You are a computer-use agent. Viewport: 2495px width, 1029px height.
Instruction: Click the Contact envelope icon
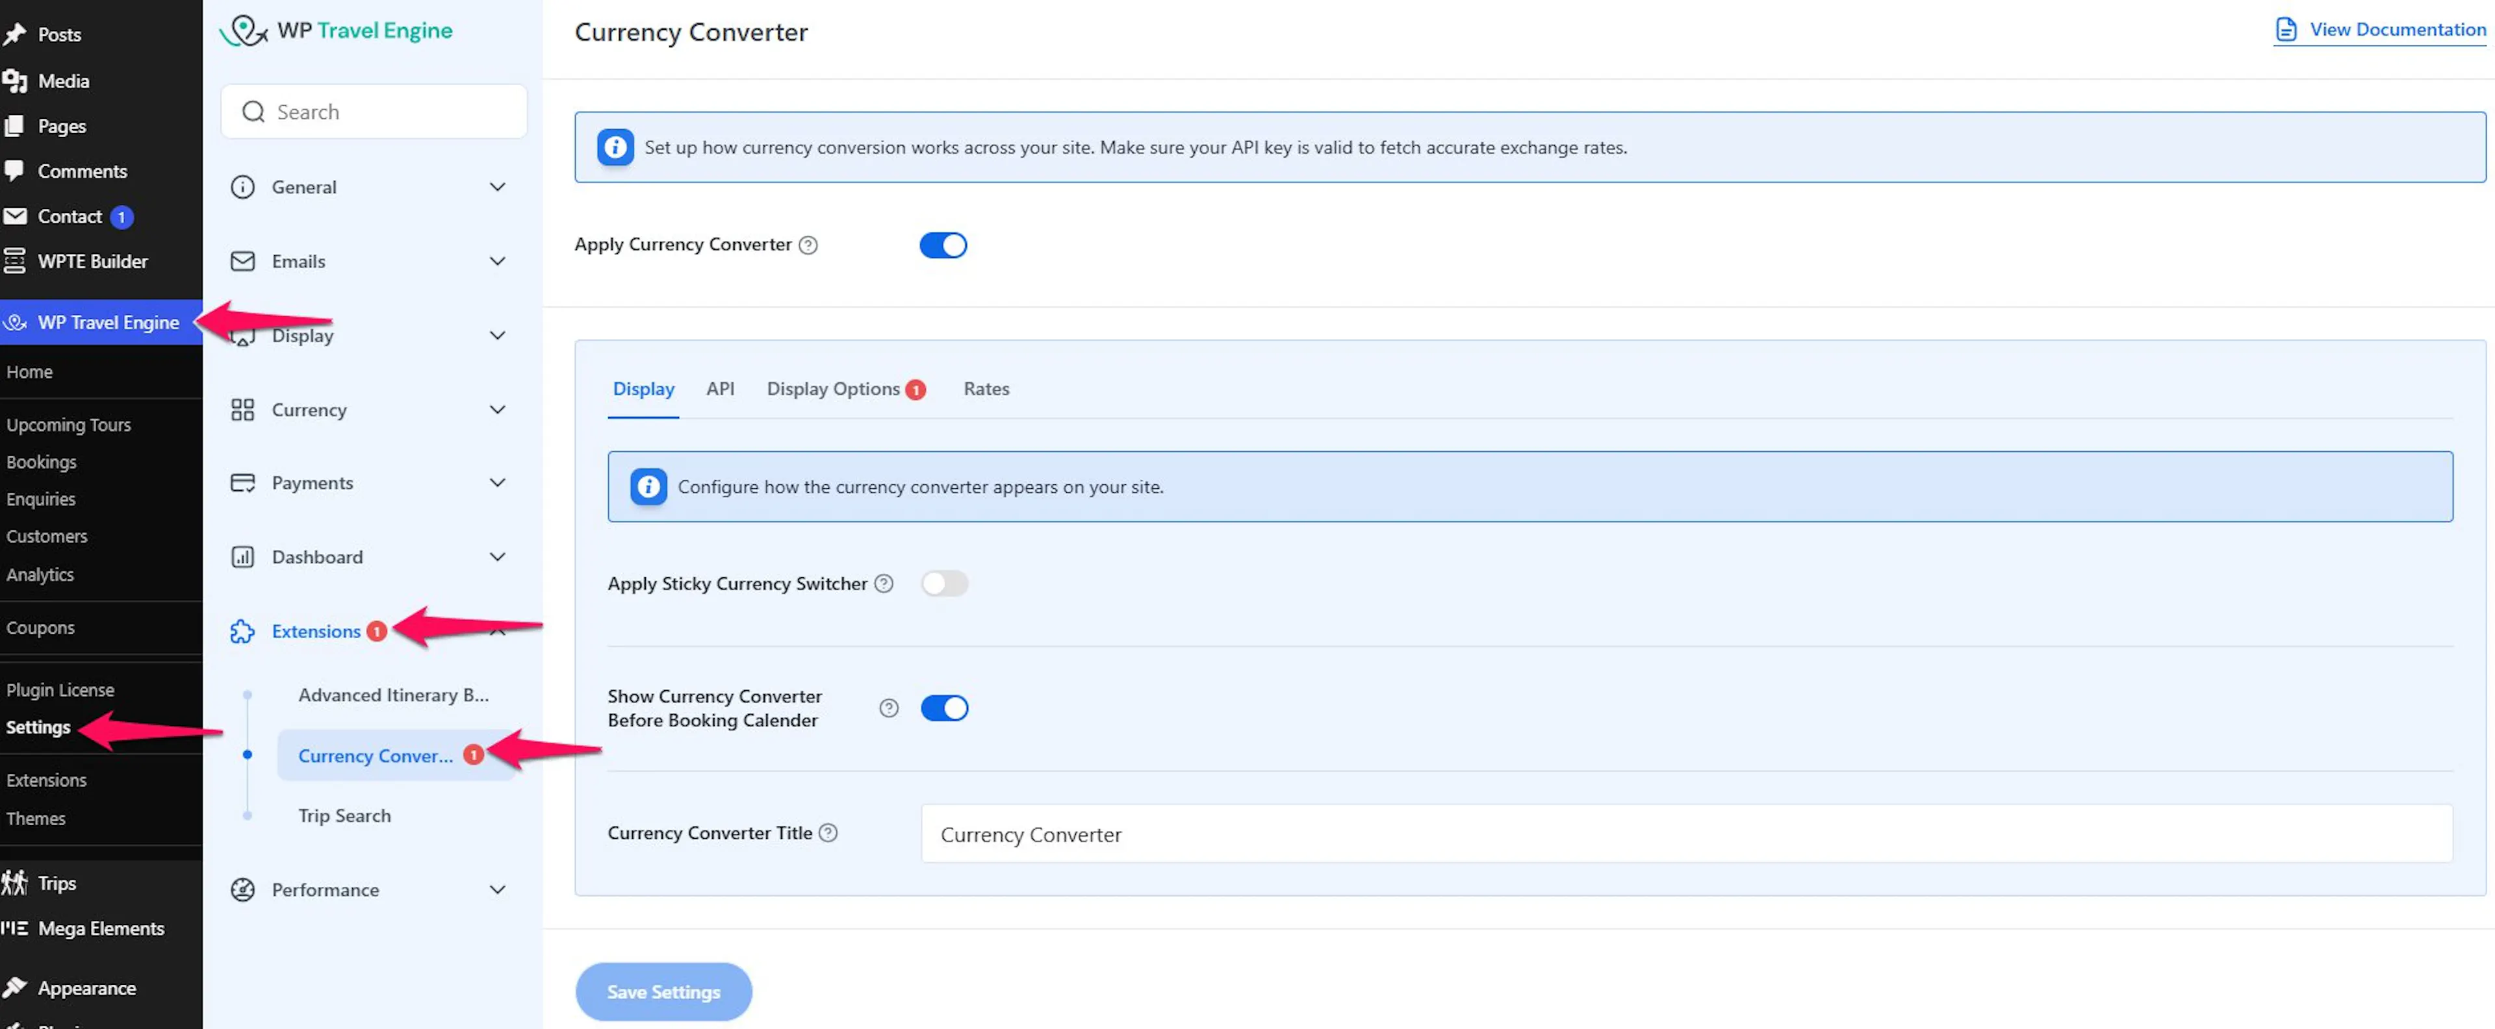pyautogui.click(x=14, y=216)
